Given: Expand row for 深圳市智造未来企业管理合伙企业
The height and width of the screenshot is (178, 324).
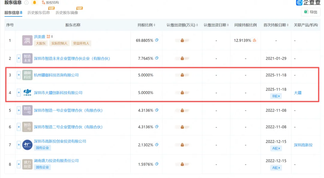Looking at the screenshot, I should [x=19, y=58].
